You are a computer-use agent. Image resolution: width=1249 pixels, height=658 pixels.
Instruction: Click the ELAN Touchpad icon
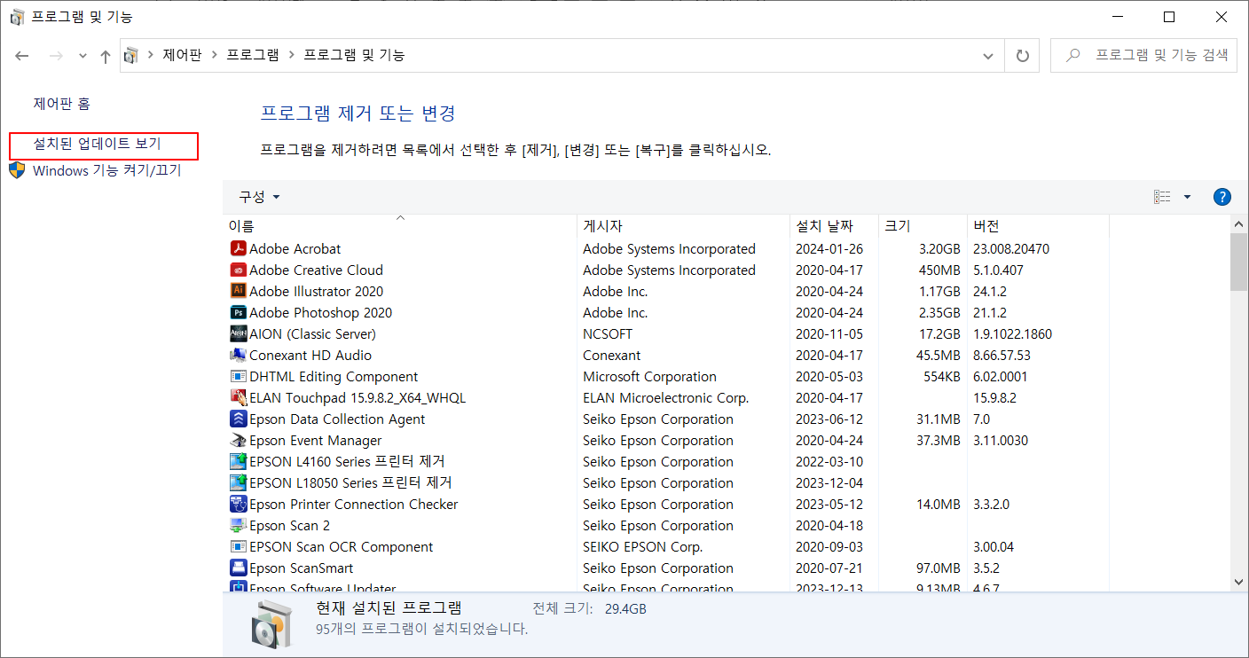pyautogui.click(x=238, y=398)
